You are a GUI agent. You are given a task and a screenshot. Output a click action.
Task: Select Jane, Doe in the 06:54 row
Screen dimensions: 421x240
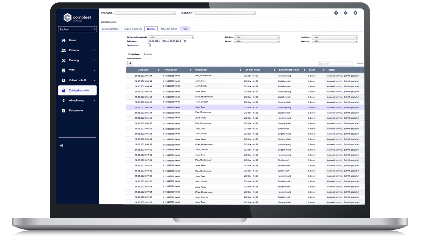click(x=200, y=107)
